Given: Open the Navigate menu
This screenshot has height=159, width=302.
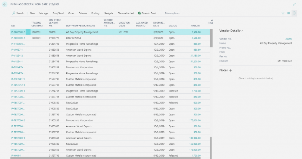Looking at the screenshot, I should point(109,13).
